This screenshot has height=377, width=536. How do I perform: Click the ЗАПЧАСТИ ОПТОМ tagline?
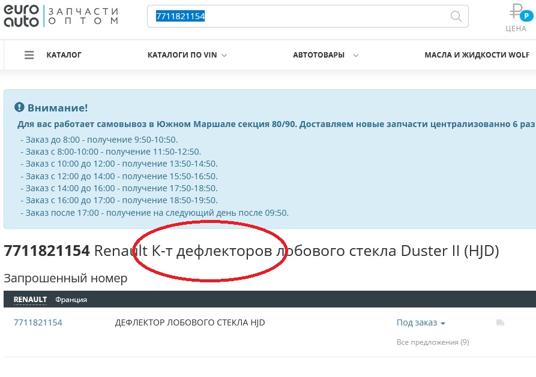pos(83,16)
